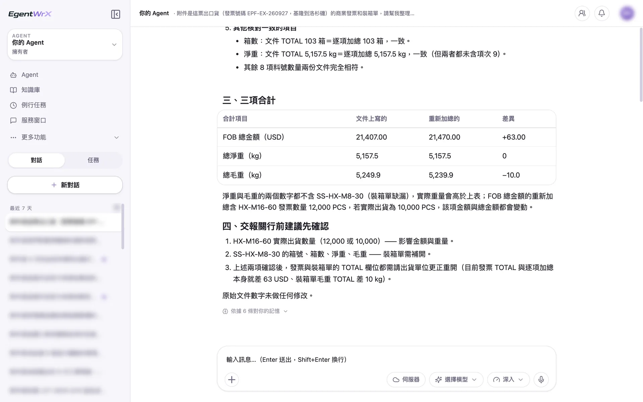The height and width of the screenshot is (402, 643).
Task: Click the 21,470.00 cell
Action: click(444, 137)
